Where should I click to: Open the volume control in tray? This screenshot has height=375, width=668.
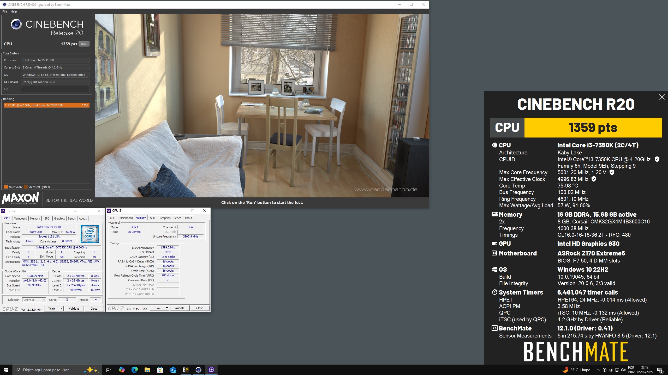tap(623, 370)
